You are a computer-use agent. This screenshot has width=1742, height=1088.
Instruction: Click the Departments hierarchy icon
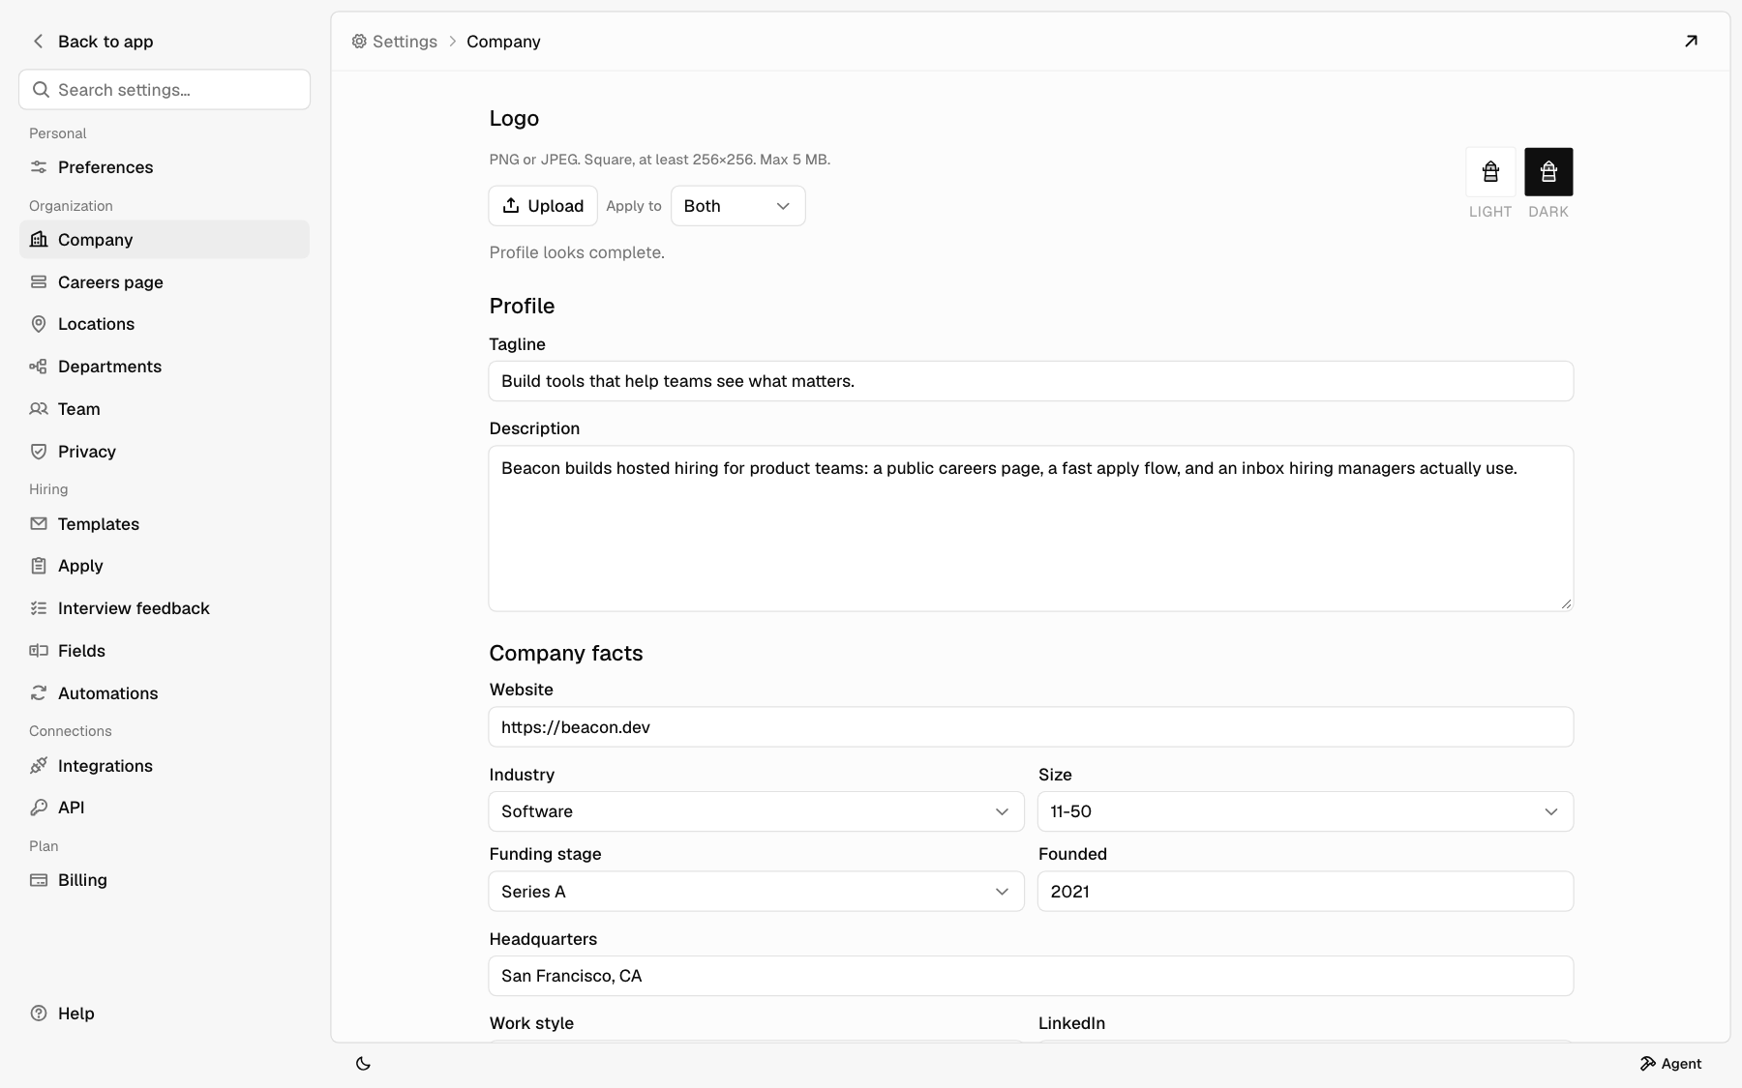click(x=39, y=367)
